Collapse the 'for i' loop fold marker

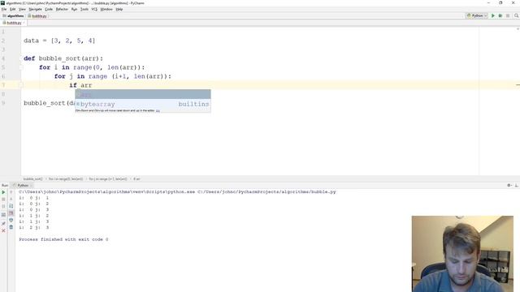(21, 67)
